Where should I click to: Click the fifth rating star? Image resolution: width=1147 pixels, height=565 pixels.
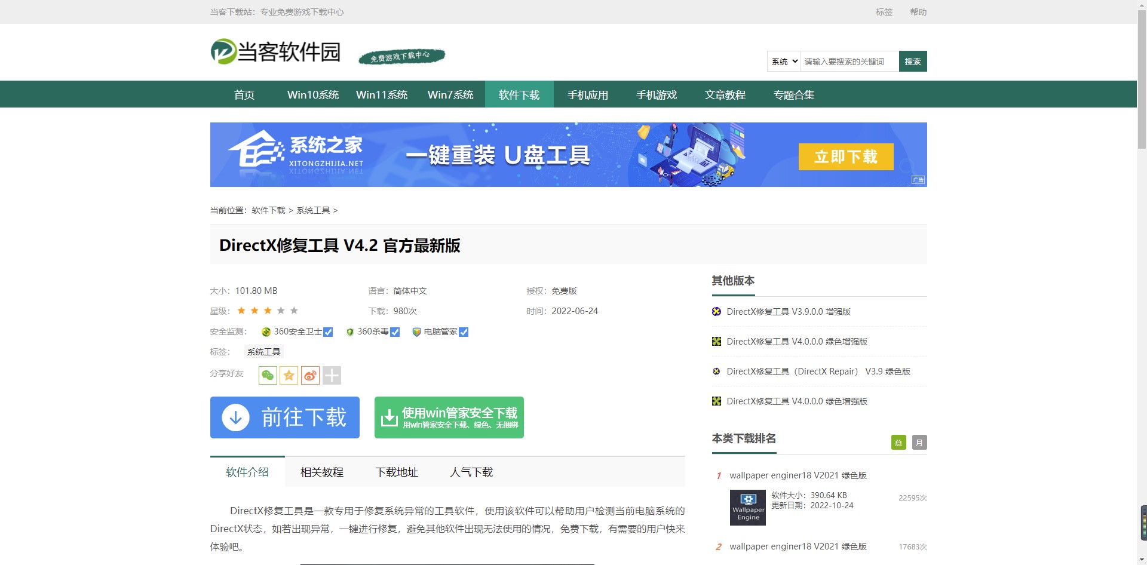294,311
